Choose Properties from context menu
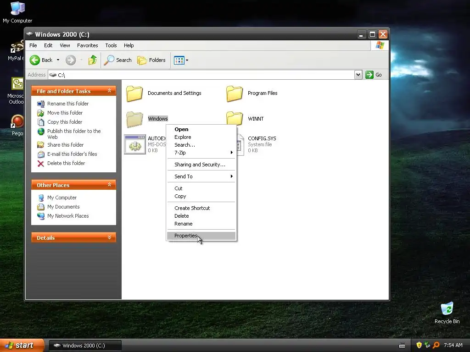470x352 pixels. (201, 236)
